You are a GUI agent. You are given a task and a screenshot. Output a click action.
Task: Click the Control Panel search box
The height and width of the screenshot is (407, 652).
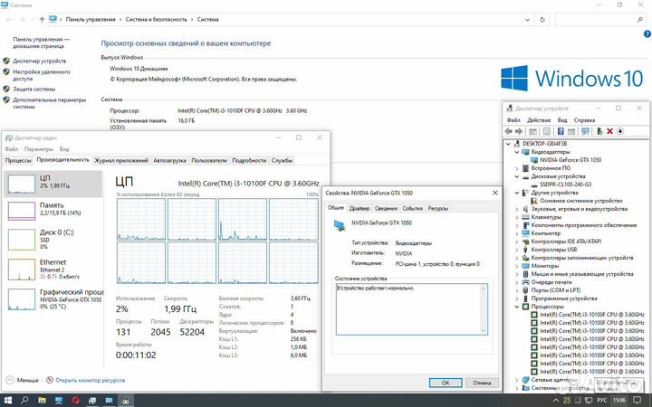click(600, 20)
